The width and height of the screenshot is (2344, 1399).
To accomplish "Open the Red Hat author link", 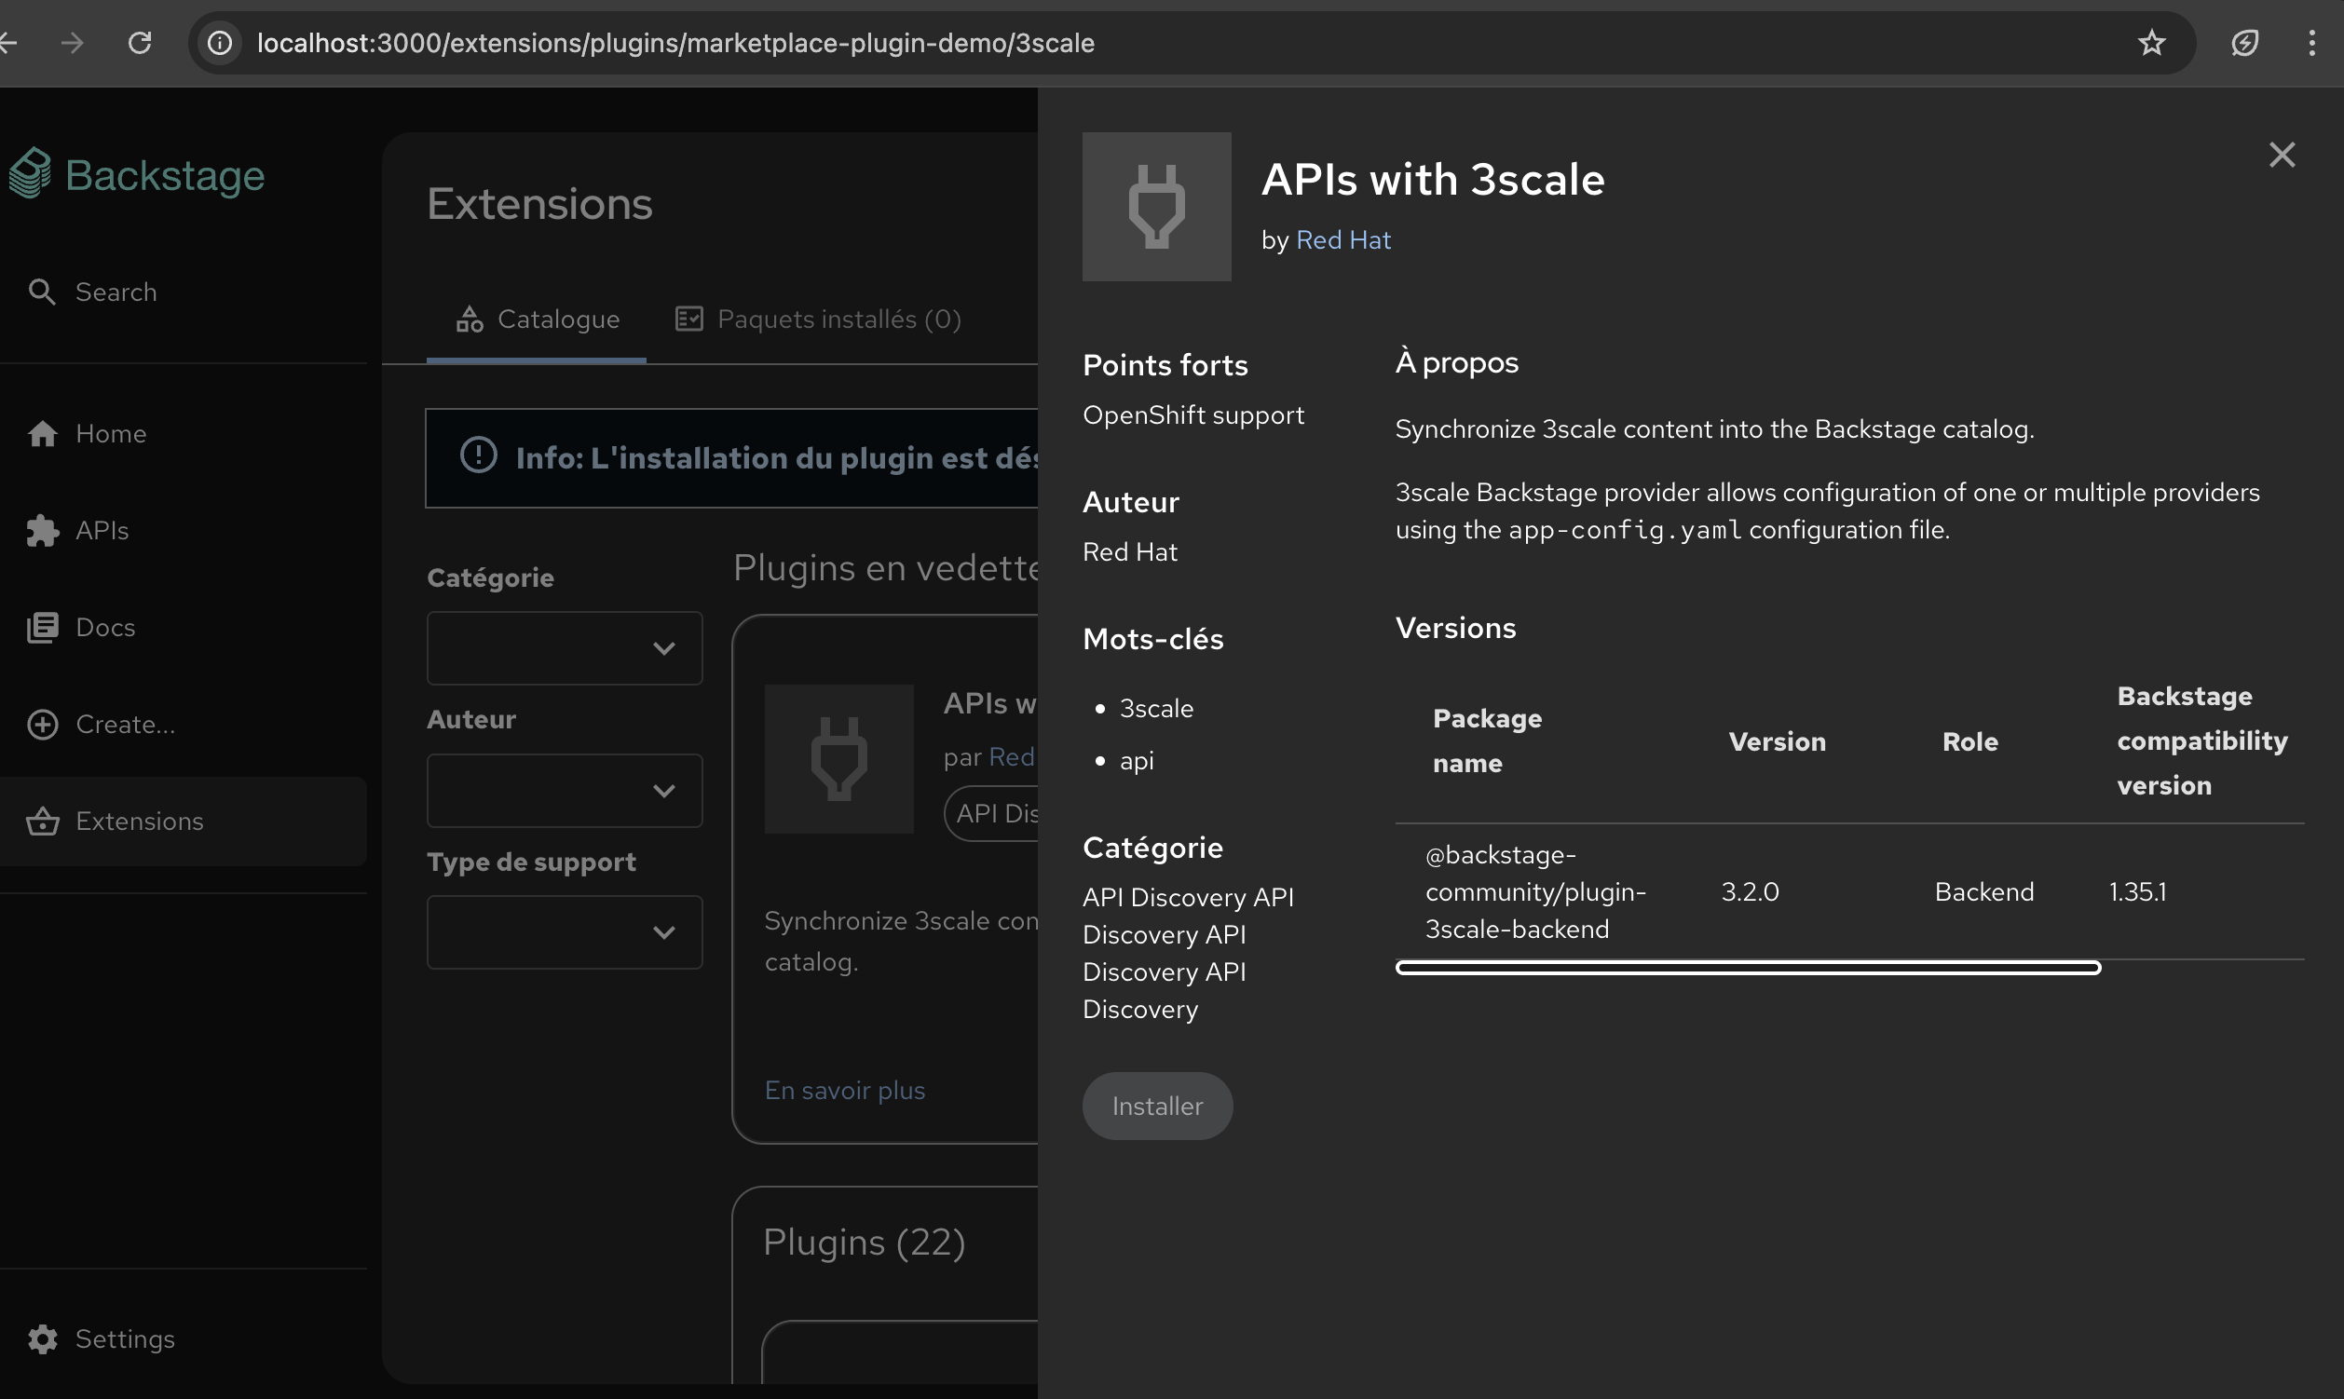I will 1342,240.
